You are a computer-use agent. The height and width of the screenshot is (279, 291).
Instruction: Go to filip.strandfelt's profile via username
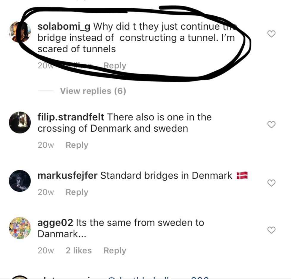[71, 117]
